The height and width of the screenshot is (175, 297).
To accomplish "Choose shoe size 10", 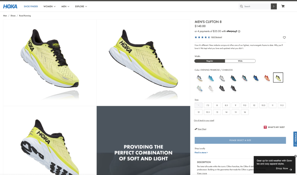I will click(x=254, y=105).
